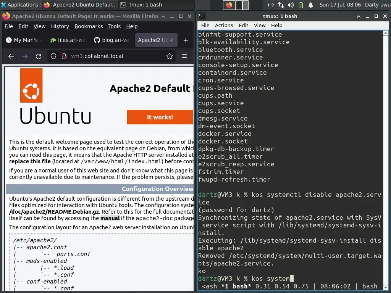The image size is (391, 293).
Task: Select the second workspace in pager
Action: coord(242,5)
